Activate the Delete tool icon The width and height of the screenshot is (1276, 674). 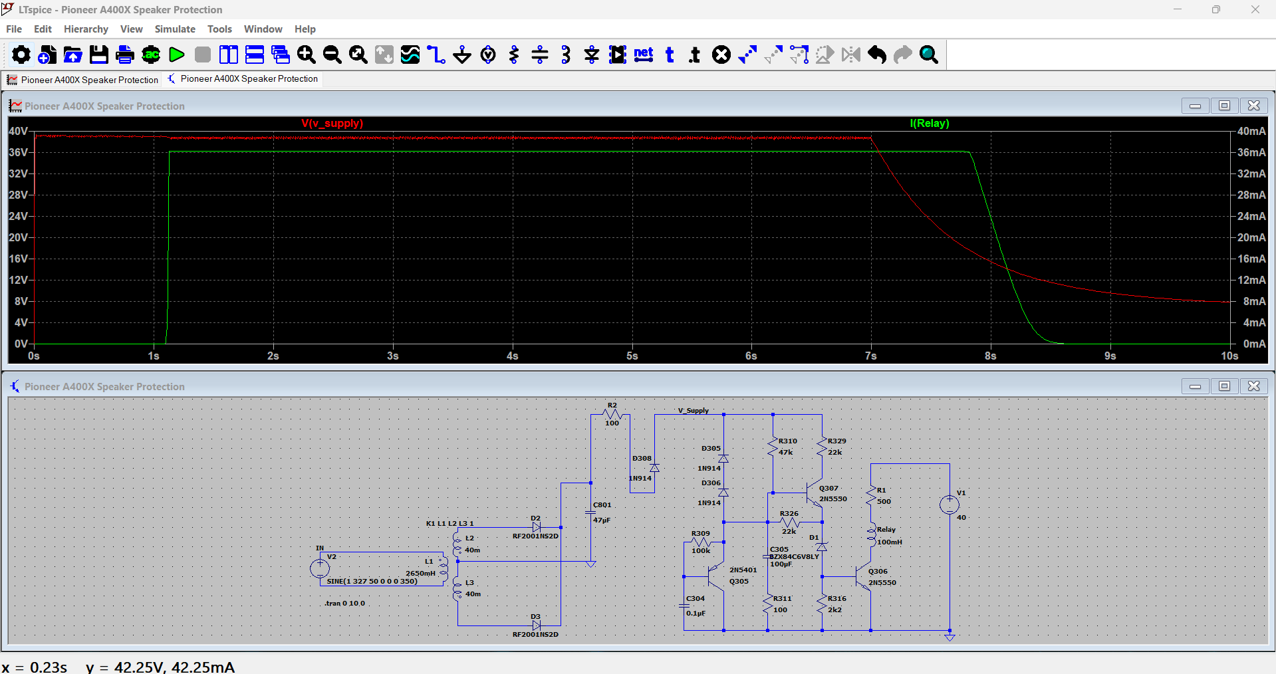(x=721, y=55)
